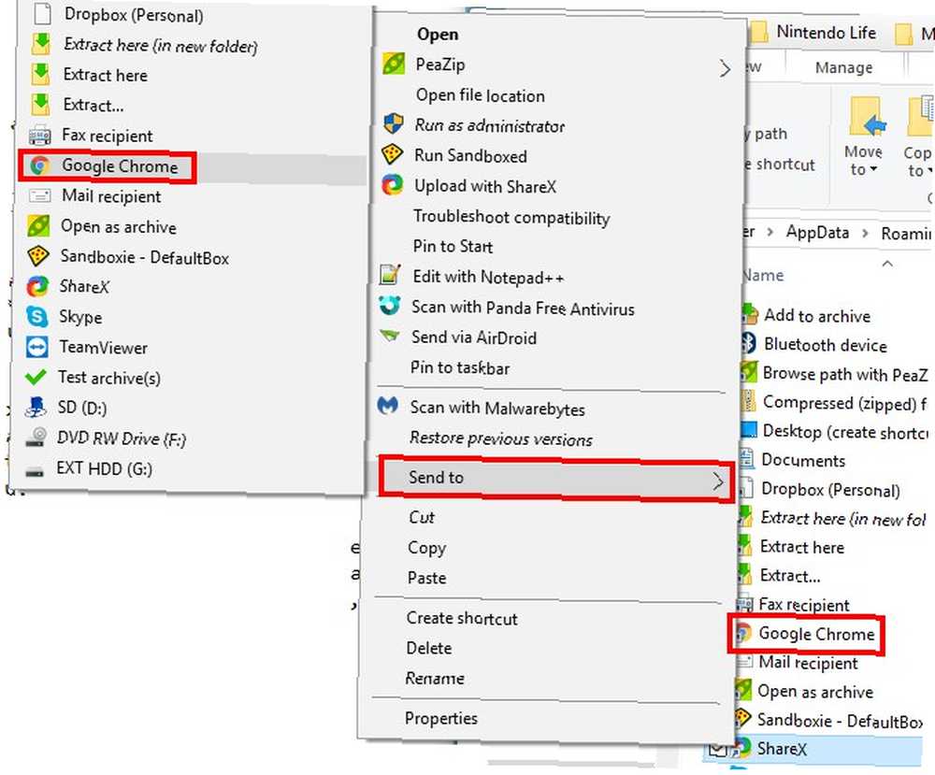This screenshot has height=775, width=935.
Task: Select Open file location in the context menu
Action: click(480, 95)
